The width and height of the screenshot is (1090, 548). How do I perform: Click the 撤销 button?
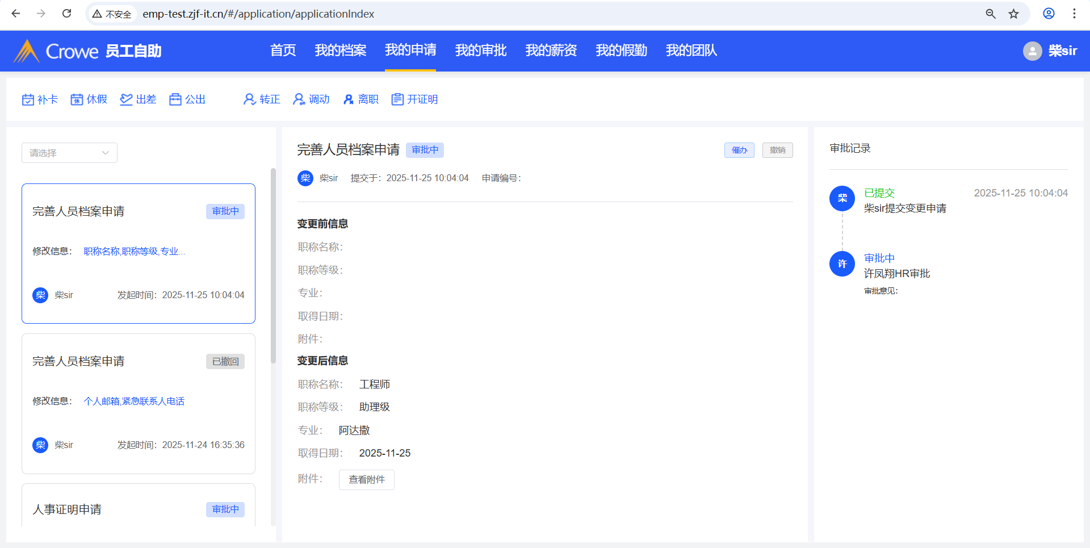(x=777, y=150)
